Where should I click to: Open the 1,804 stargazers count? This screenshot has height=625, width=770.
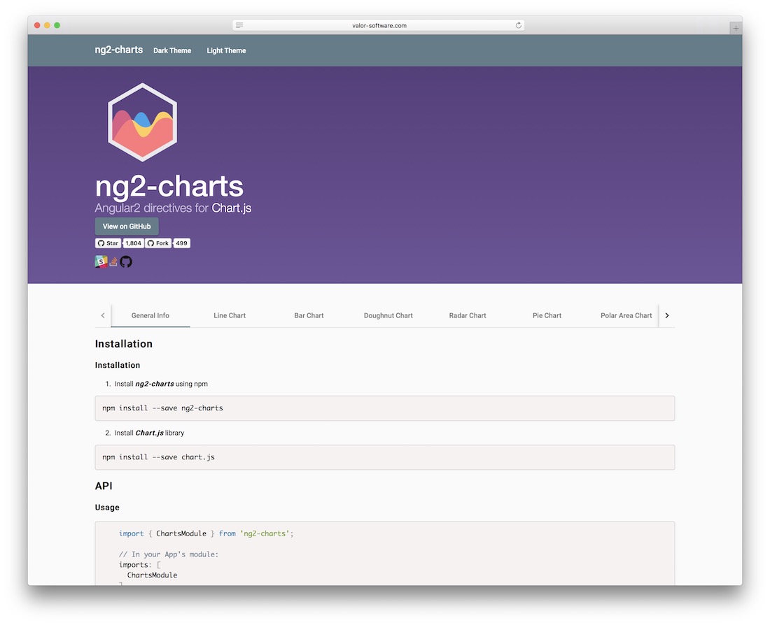coord(133,243)
